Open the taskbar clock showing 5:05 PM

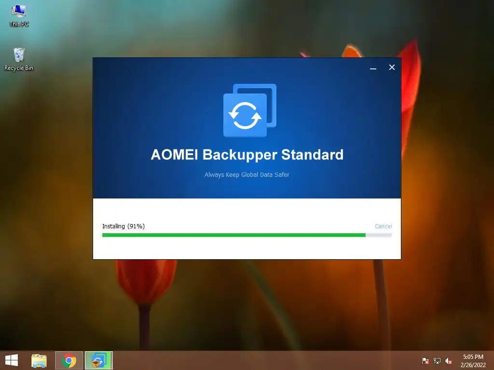click(473, 360)
